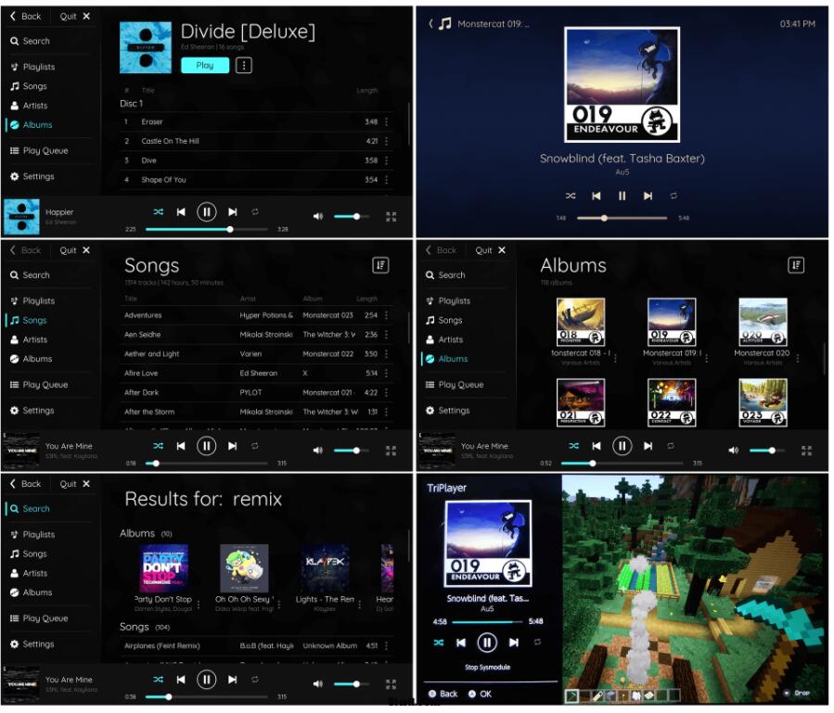Adjust the volume slider on the Songs screen
The image size is (834, 713).
click(x=350, y=451)
